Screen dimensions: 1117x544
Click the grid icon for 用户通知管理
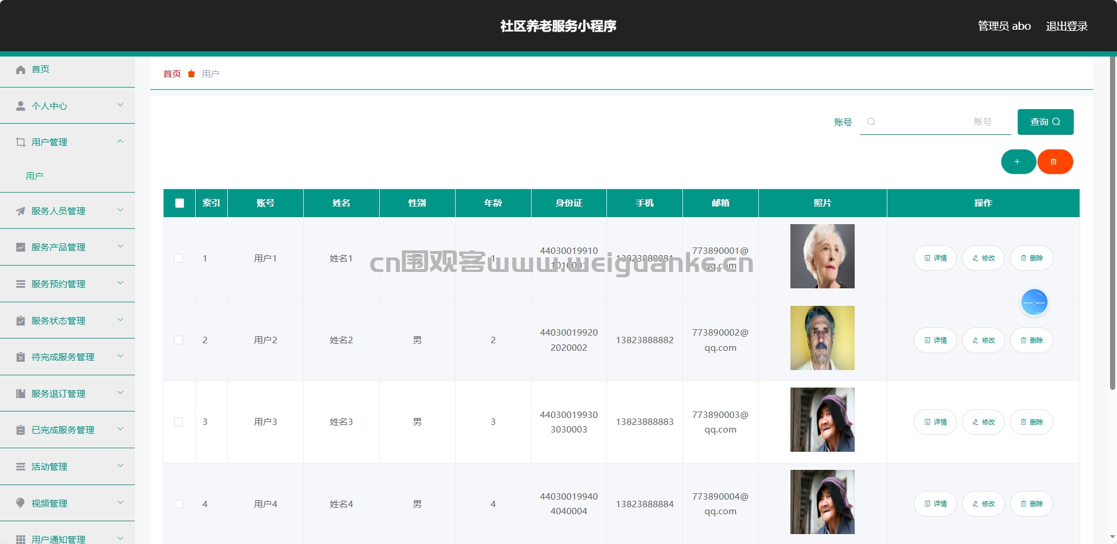coord(20,539)
